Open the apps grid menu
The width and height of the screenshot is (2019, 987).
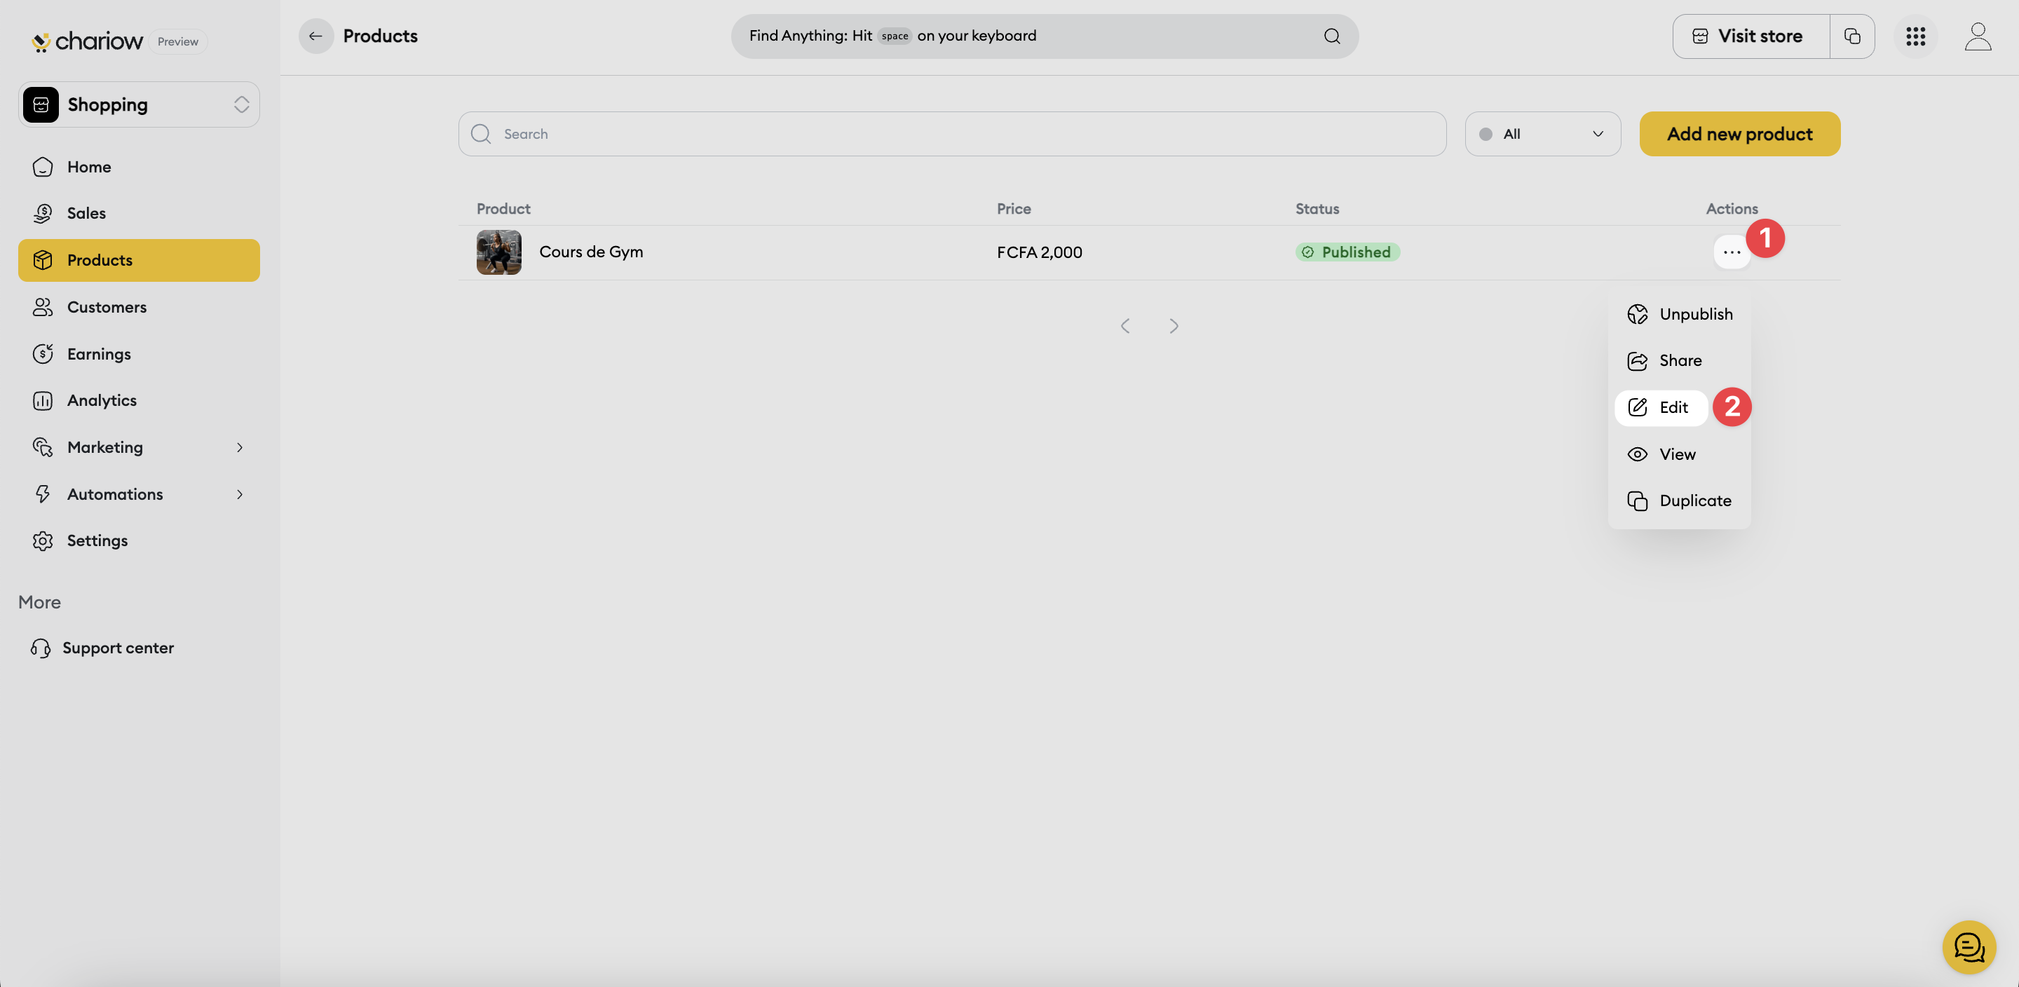tap(1915, 36)
